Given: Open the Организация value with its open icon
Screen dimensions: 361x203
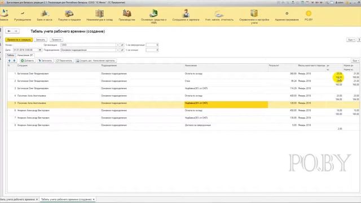Looking at the screenshot, I should click(122, 45).
